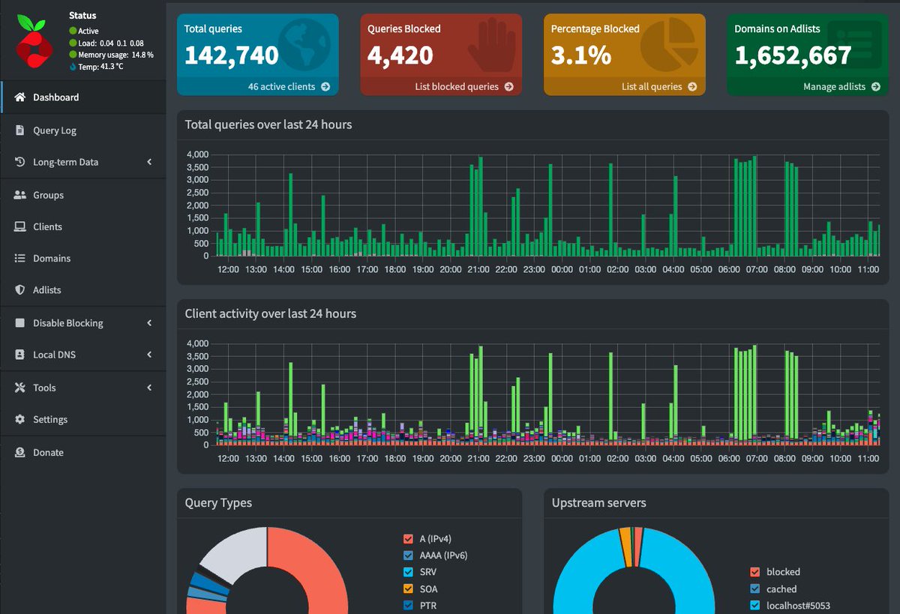The width and height of the screenshot is (900, 614).
Task: Toggle cached upstream legend checkbox
Action: tap(755, 589)
